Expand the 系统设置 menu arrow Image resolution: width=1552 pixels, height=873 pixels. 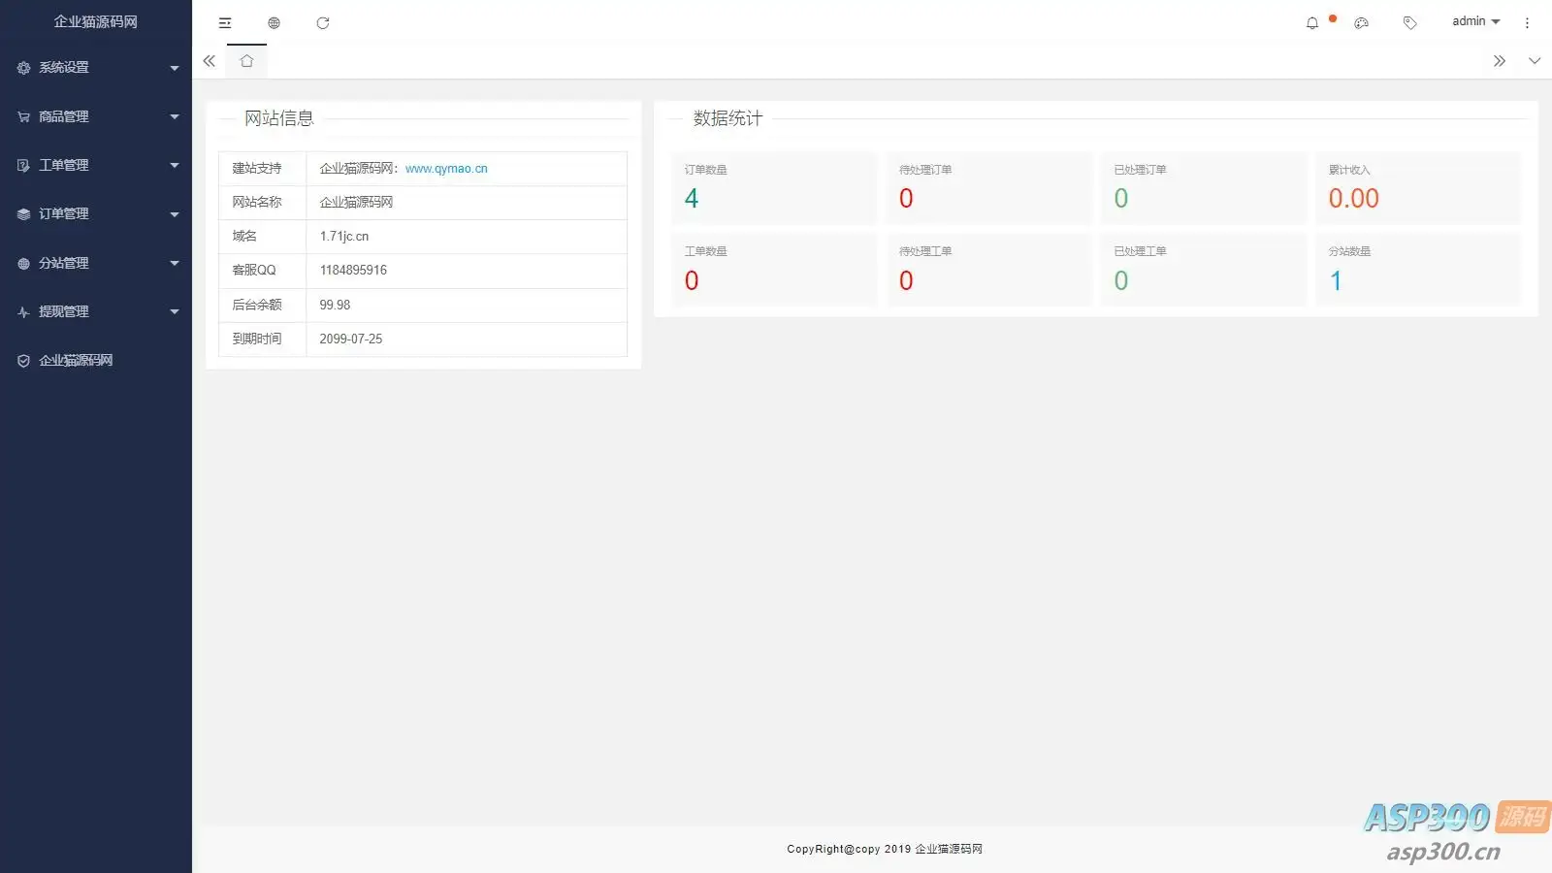pos(175,68)
